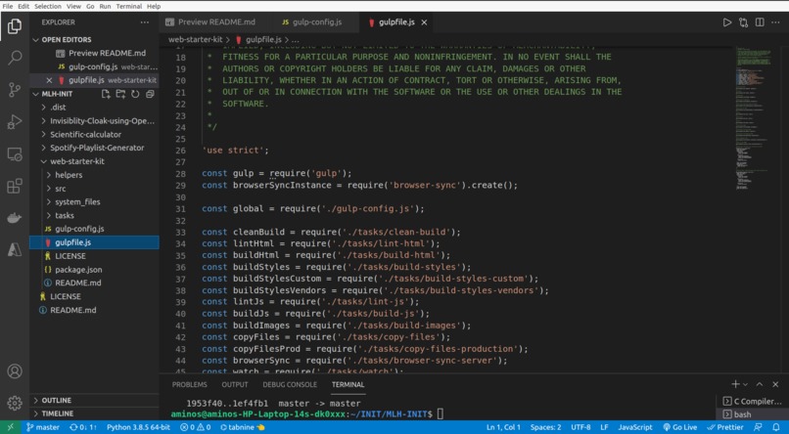Image resolution: width=789 pixels, height=434 pixels.
Task: Collapse the MLH-INIT workspace section
Action: (x=57, y=94)
